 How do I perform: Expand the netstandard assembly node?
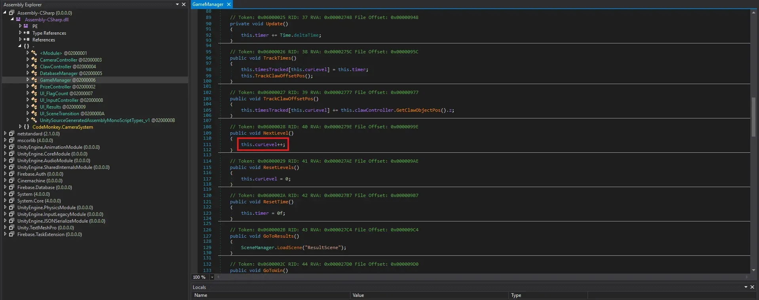pos(5,134)
